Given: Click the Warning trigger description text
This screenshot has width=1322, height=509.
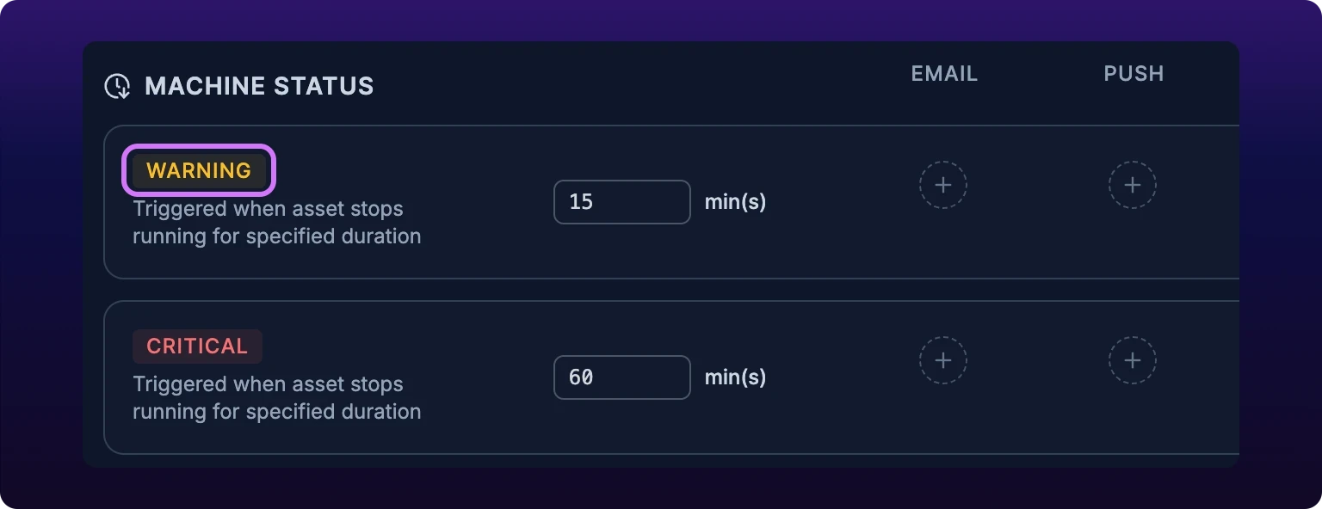Looking at the screenshot, I should pyautogui.click(x=277, y=223).
